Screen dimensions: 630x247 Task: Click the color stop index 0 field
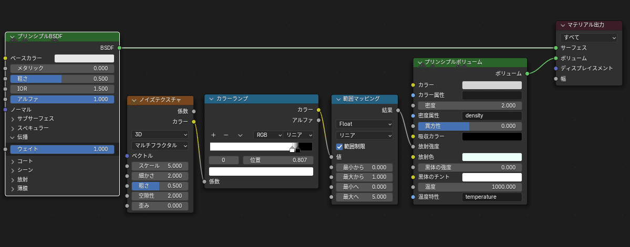point(224,160)
